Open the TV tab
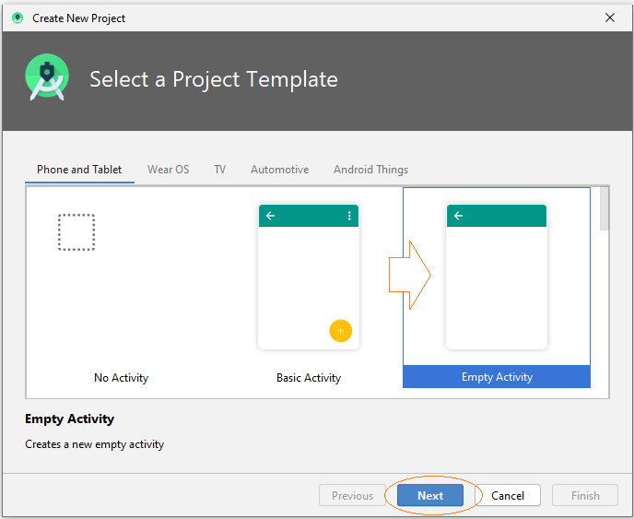Screen dimensions: 634x519 [220, 170]
